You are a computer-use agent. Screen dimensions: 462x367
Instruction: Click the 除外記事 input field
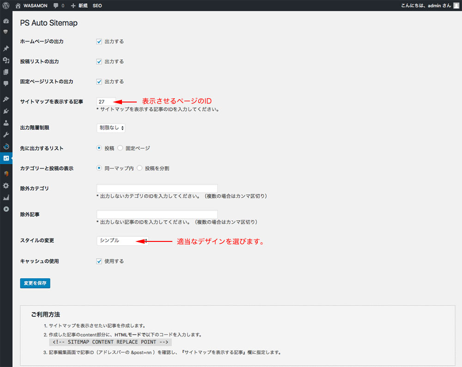point(157,214)
